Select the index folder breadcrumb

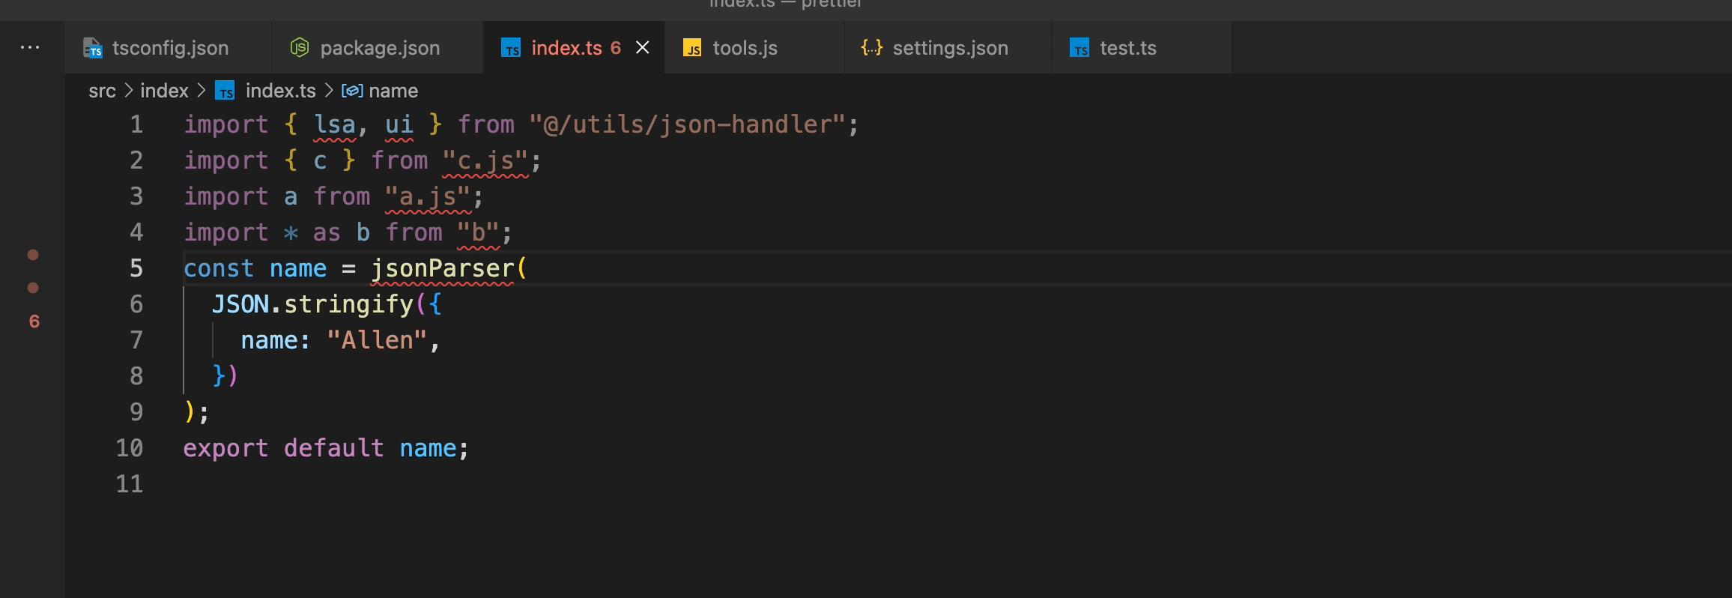click(164, 91)
